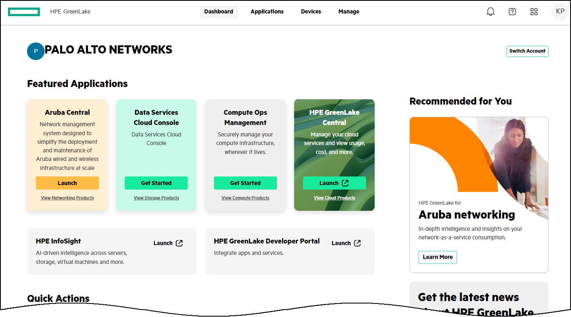The width and height of the screenshot is (571, 317).
Task: Open View Cloud Products link
Action: point(335,198)
